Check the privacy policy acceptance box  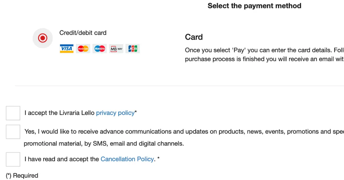(13, 113)
